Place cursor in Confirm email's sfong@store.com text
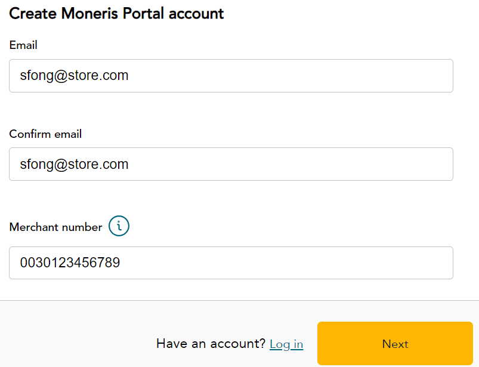This screenshot has width=479, height=367. tap(74, 164)
